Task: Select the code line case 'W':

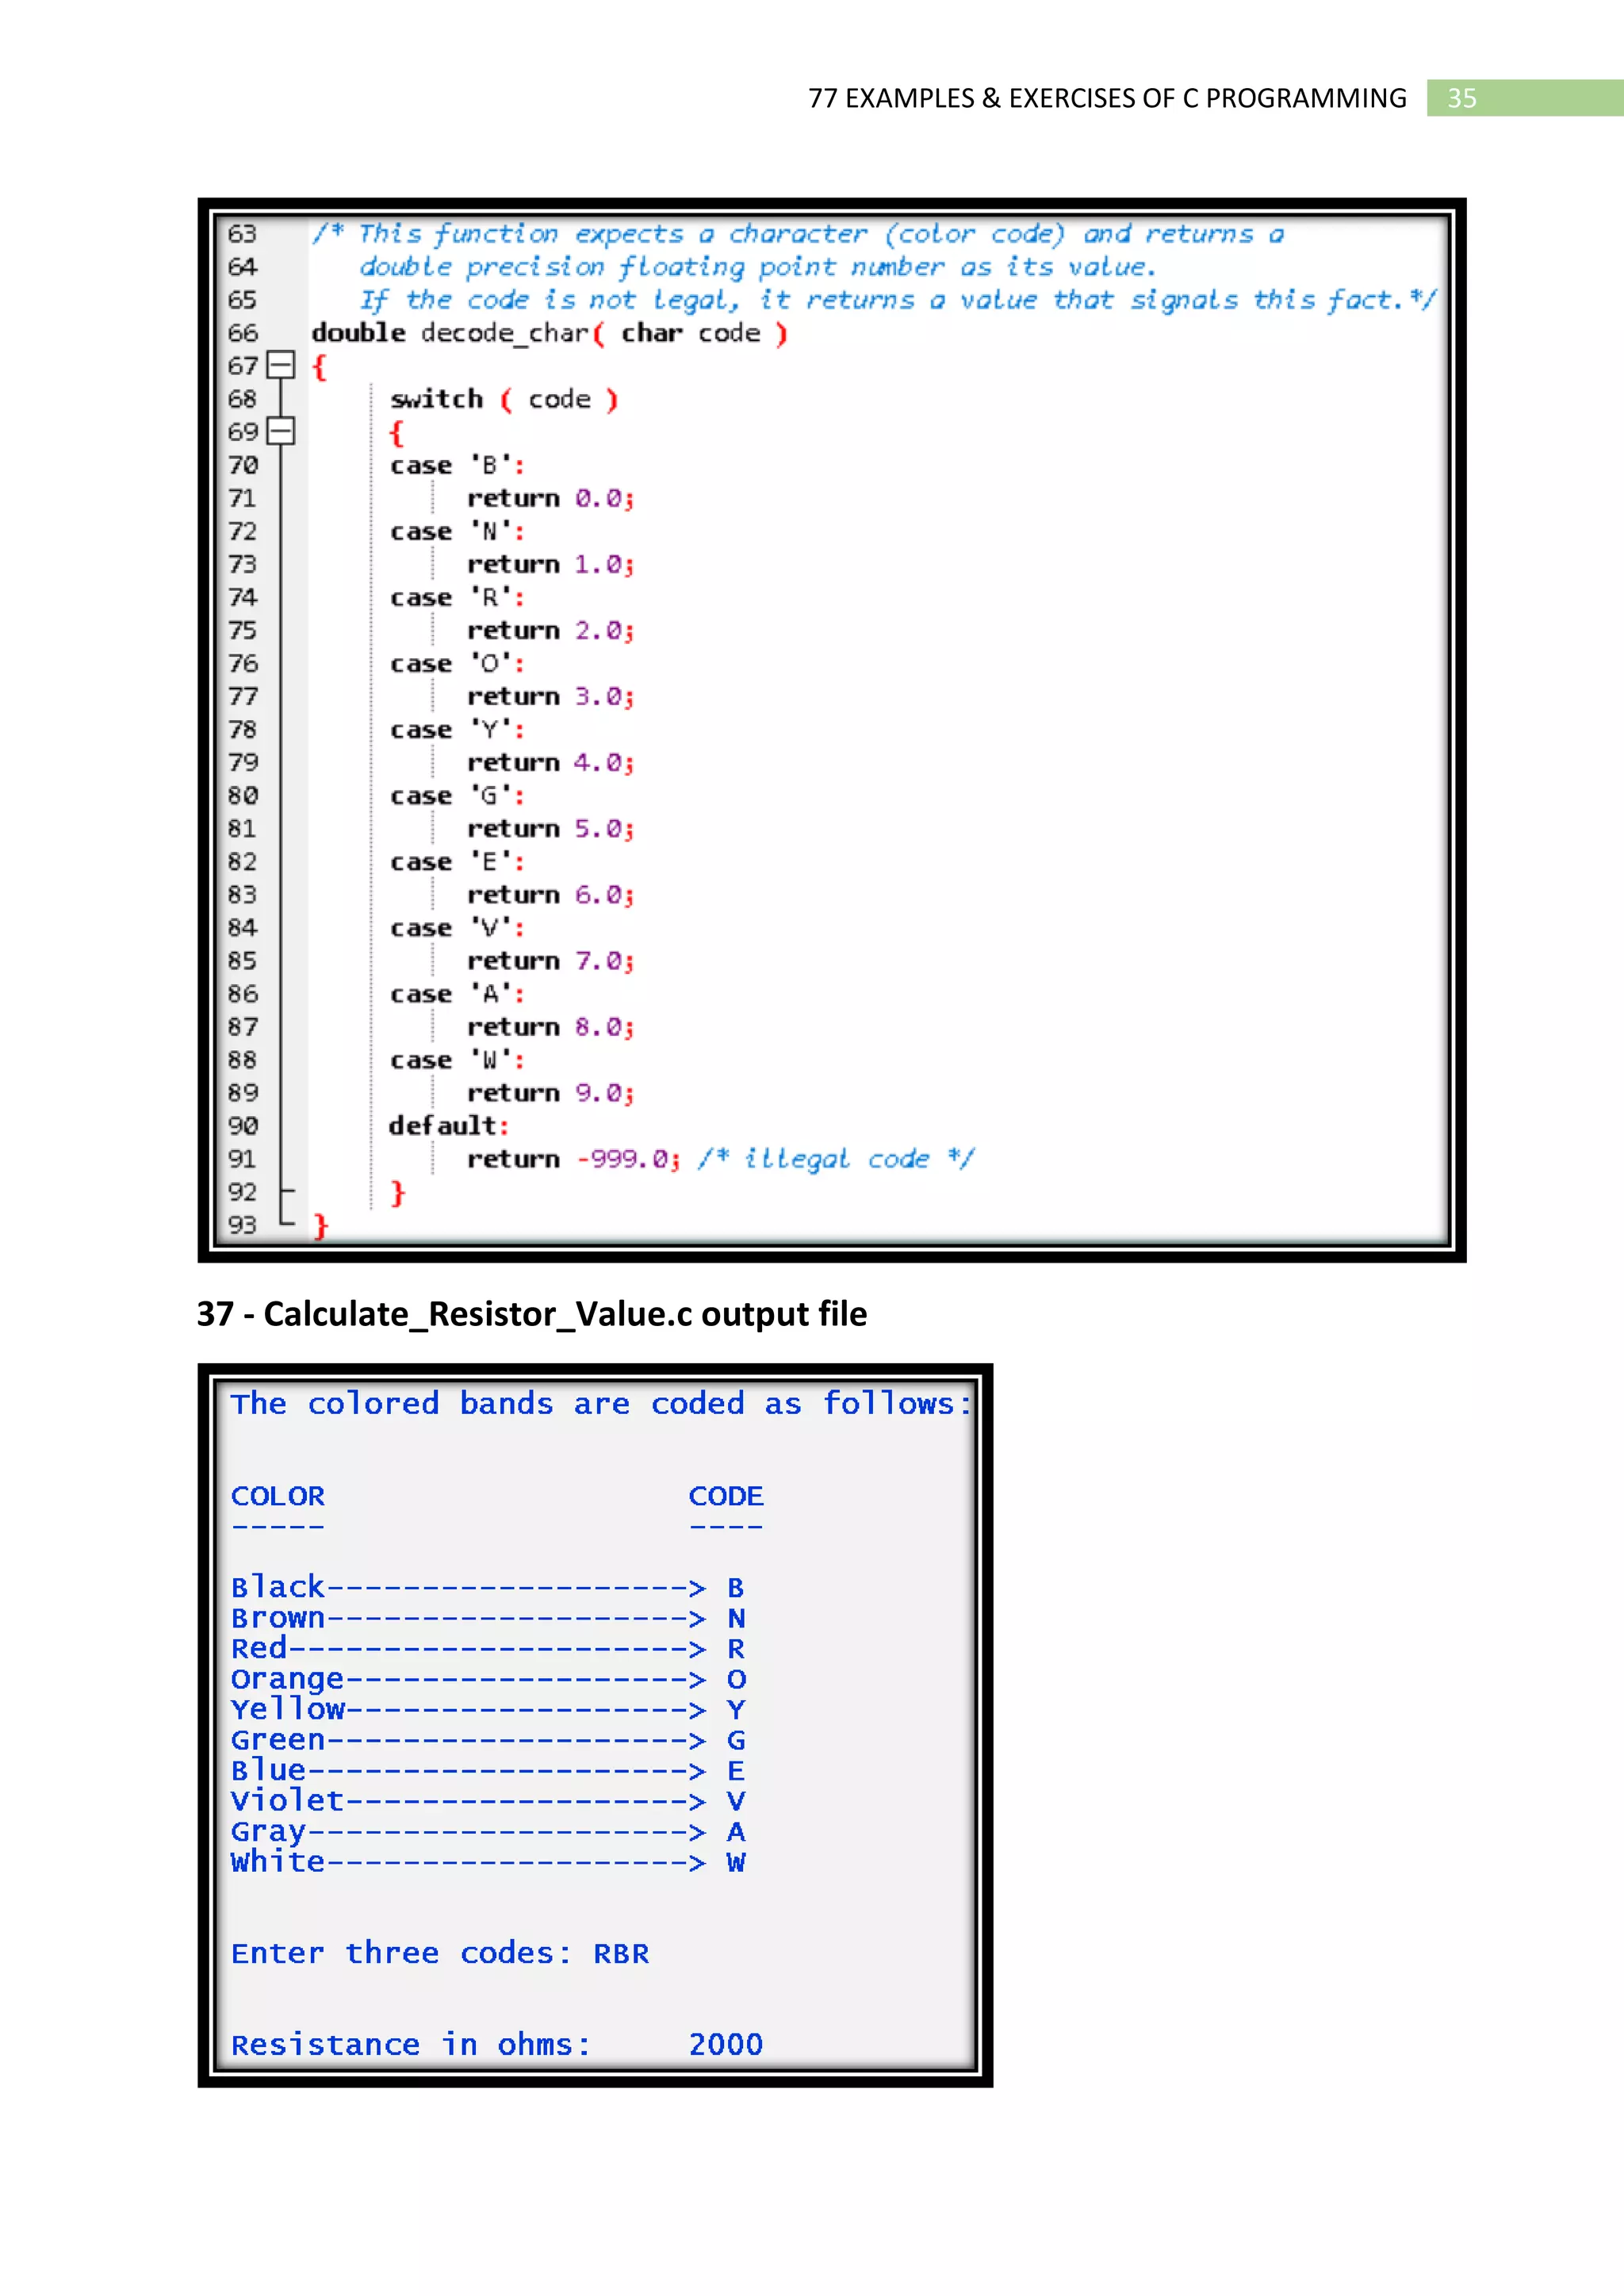Action: 457,1059
